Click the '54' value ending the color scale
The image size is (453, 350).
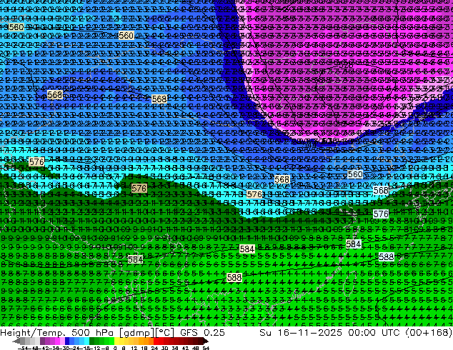(206, 349)
